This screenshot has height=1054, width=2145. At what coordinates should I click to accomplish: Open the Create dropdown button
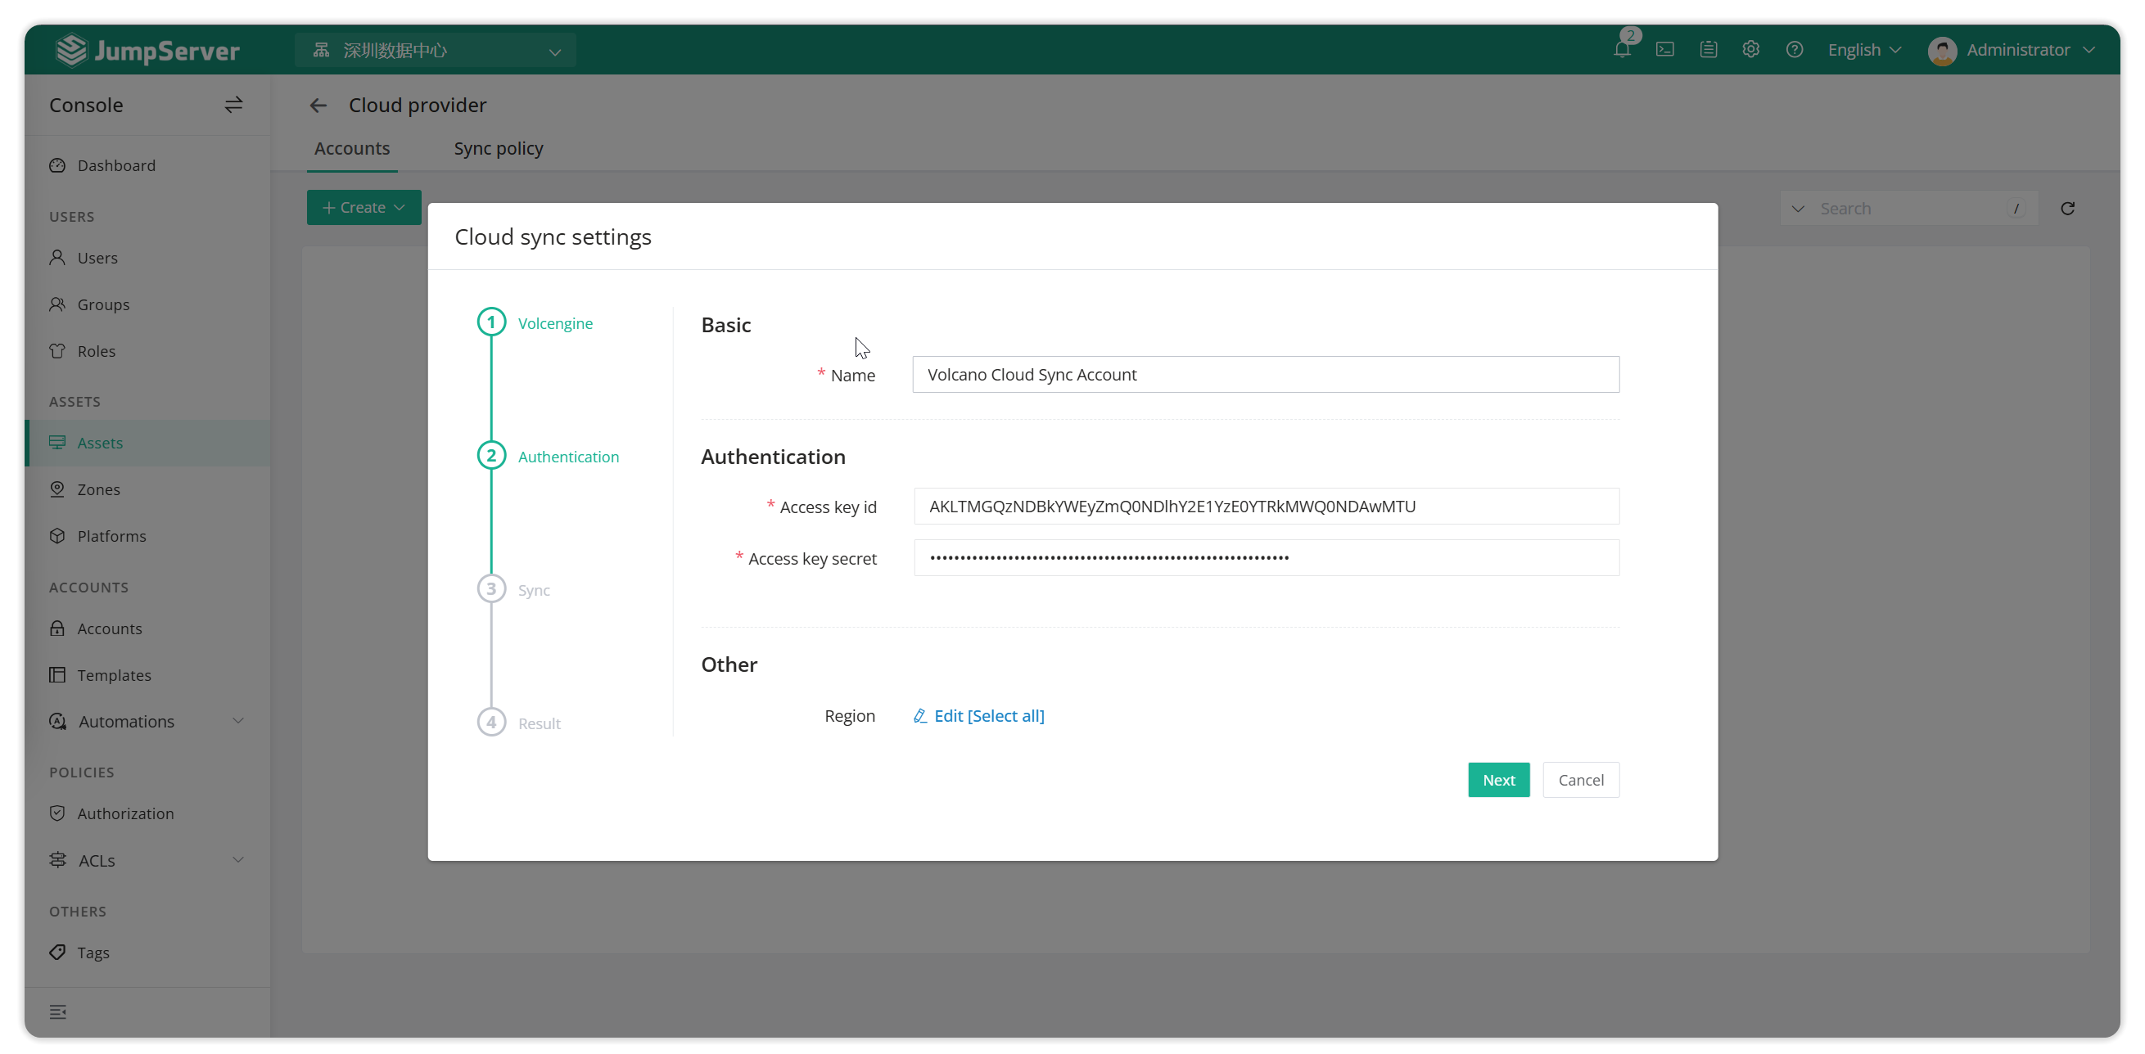click(364, 206)
